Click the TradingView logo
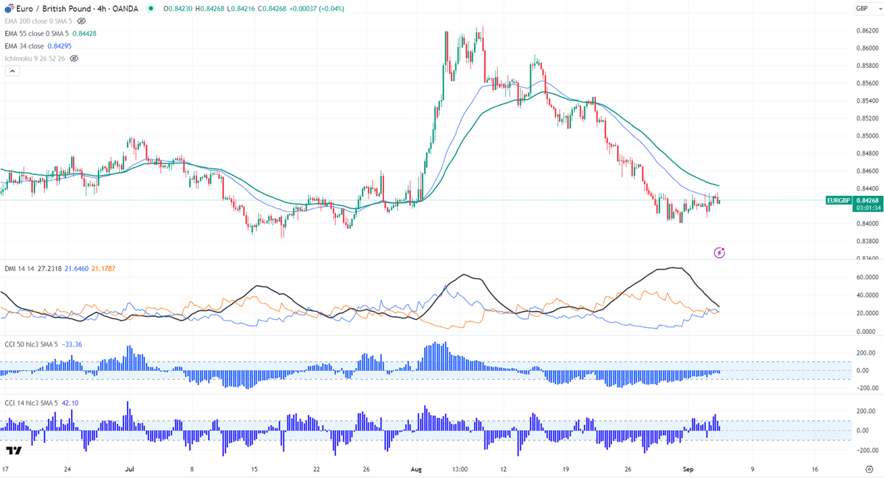 (x=13, y=451)
